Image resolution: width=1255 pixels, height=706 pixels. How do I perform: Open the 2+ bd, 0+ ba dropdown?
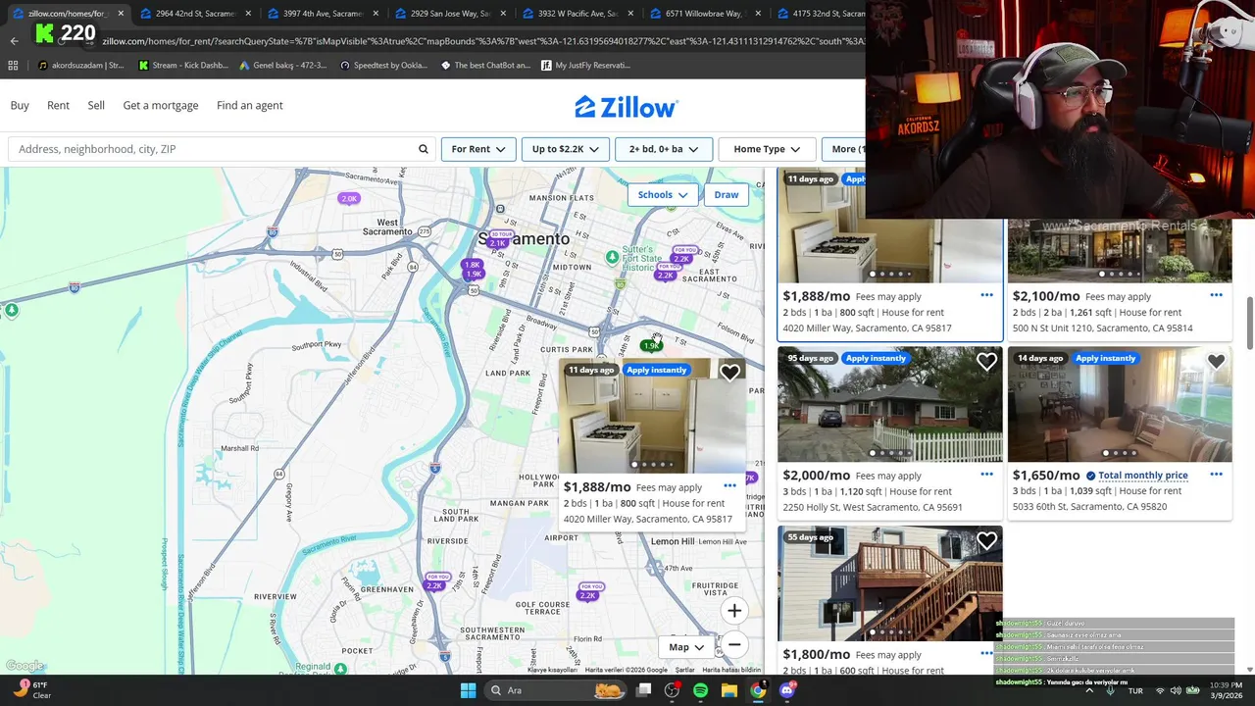(x=663, y=149)
